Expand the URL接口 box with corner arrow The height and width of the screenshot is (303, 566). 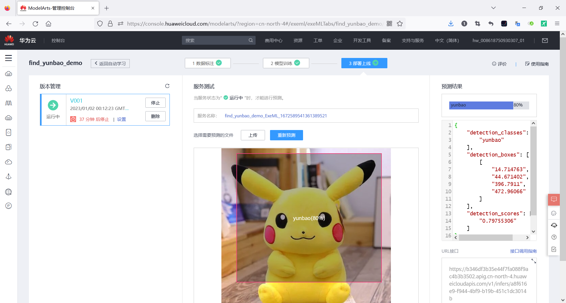[534, 261]
